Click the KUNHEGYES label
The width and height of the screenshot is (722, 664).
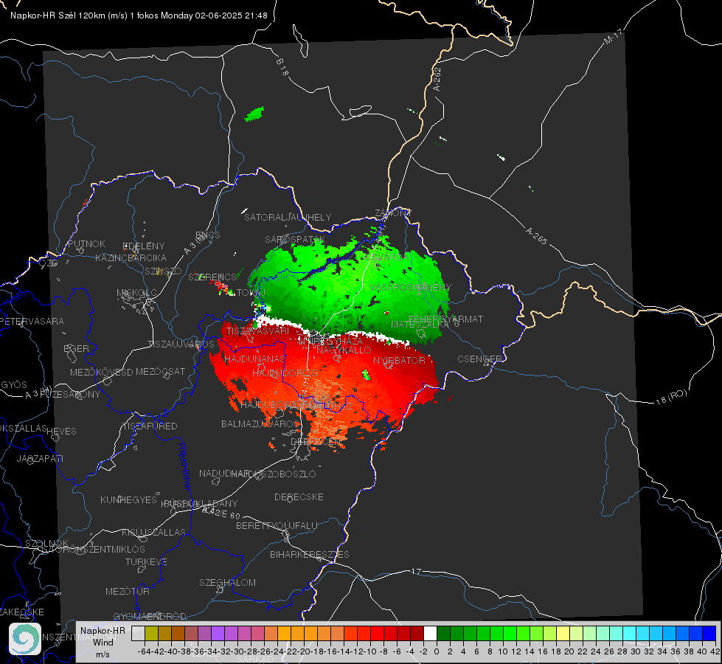[x=128, y=500]
